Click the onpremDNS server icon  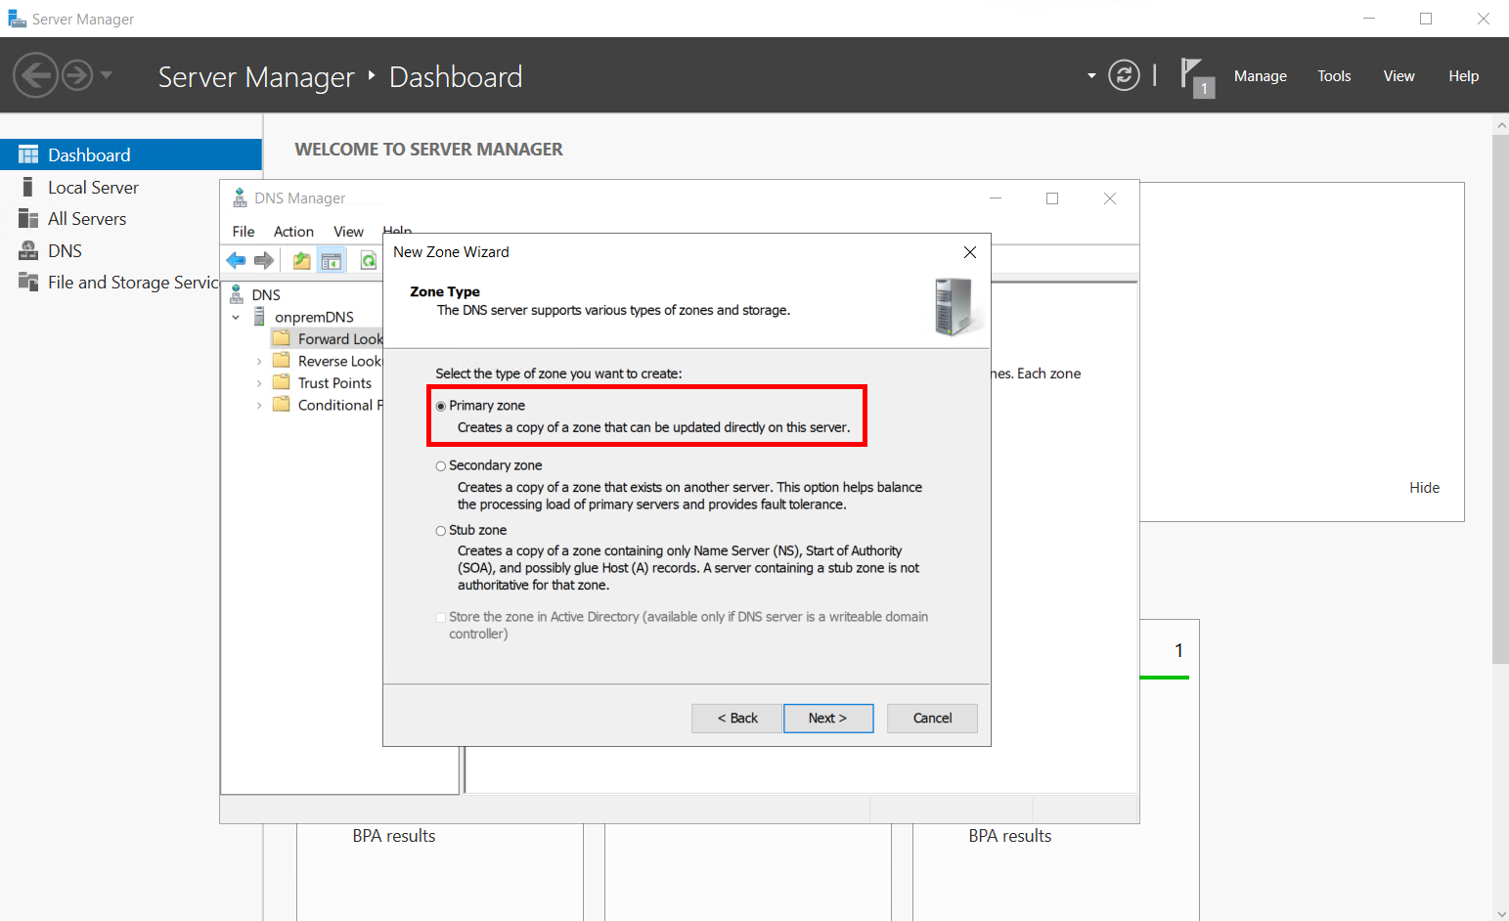259,317
